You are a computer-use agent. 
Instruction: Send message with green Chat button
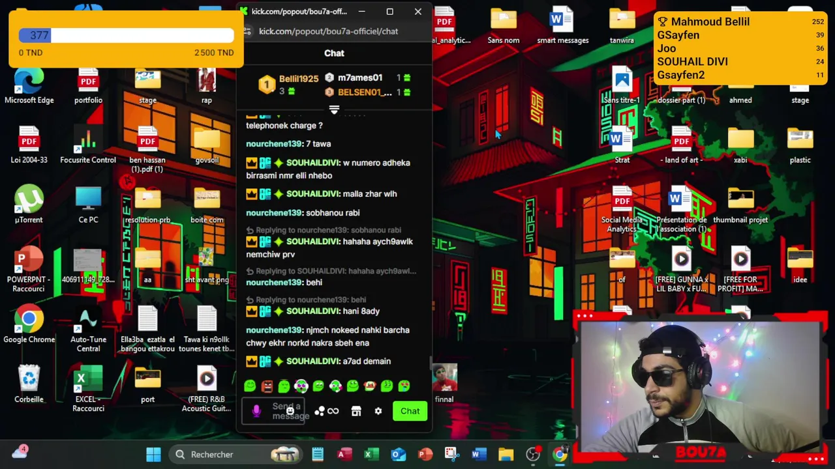[x=410, y=411]
